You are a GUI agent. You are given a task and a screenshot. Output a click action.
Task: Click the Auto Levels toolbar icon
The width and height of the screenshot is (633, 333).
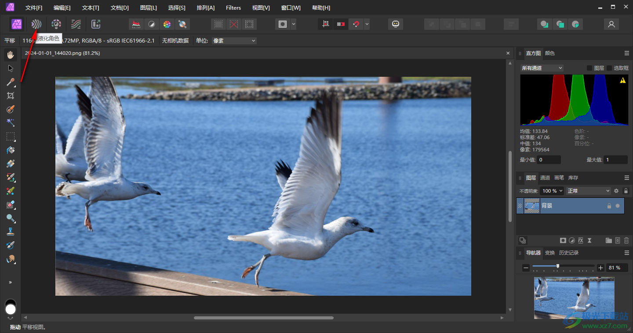coord(136,24)
